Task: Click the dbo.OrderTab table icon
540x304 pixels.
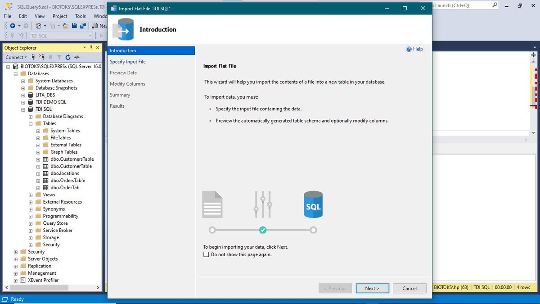Action: point(45,188)
